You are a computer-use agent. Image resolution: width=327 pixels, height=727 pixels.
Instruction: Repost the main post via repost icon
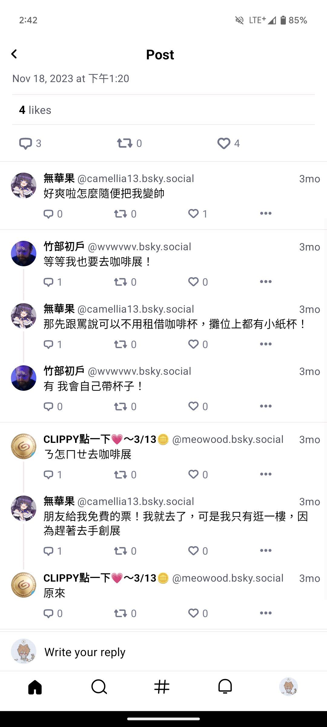pos(125,143)
